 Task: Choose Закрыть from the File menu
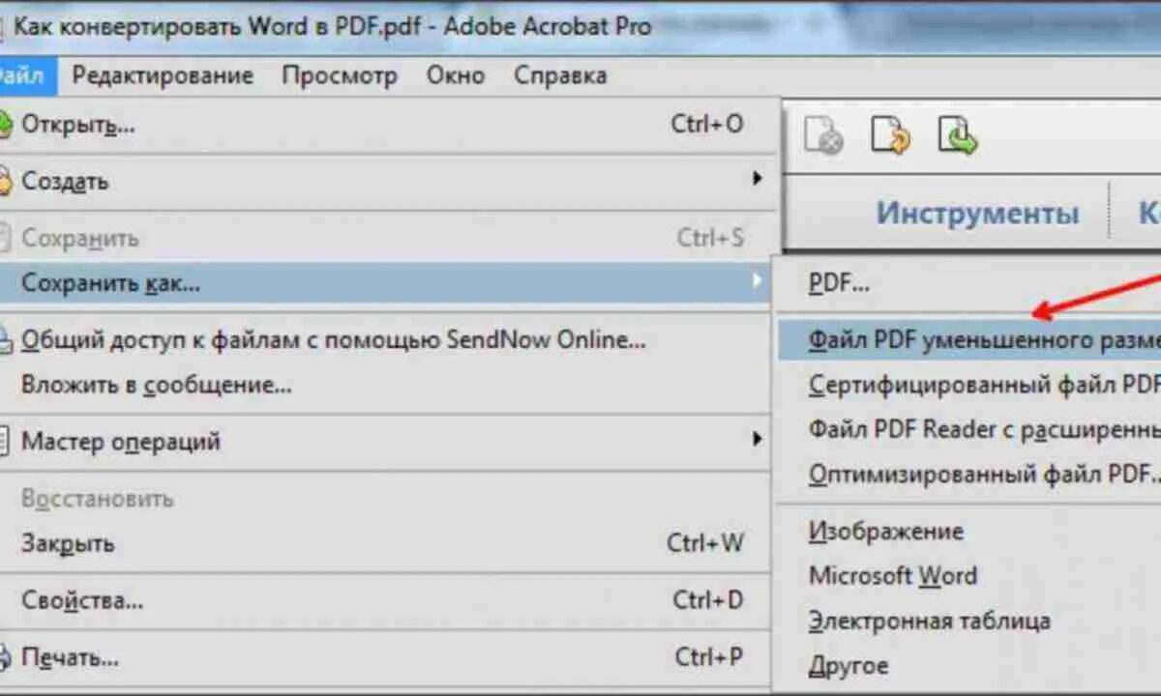(387, 543)
